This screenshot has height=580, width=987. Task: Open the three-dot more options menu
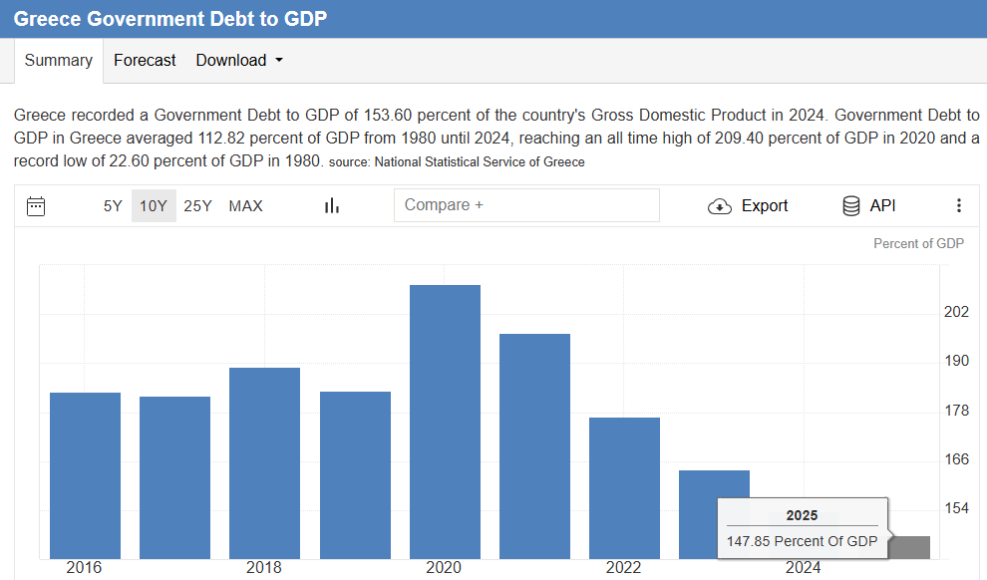pos(959,205)
